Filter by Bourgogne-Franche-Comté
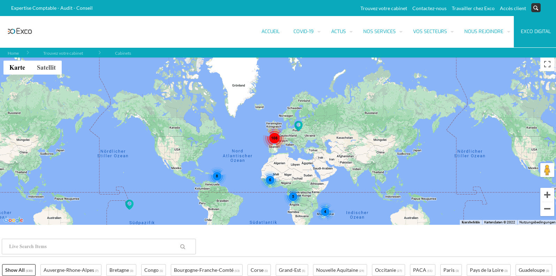556x276 pixels. (207, 270)
